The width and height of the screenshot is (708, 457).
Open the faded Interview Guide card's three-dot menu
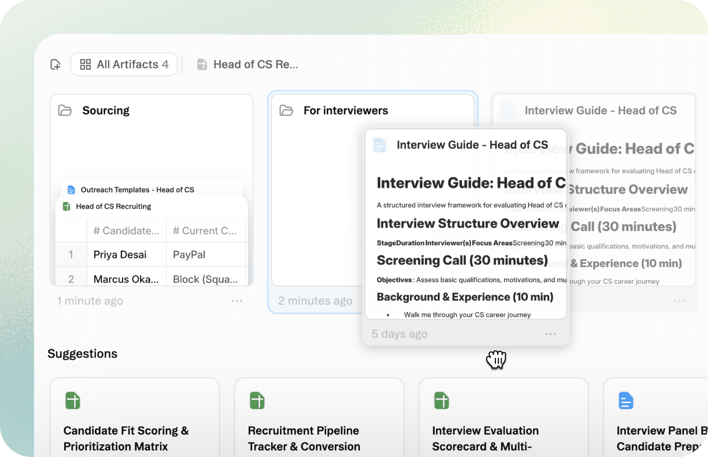pyautogui.click(x=679, y=301)
